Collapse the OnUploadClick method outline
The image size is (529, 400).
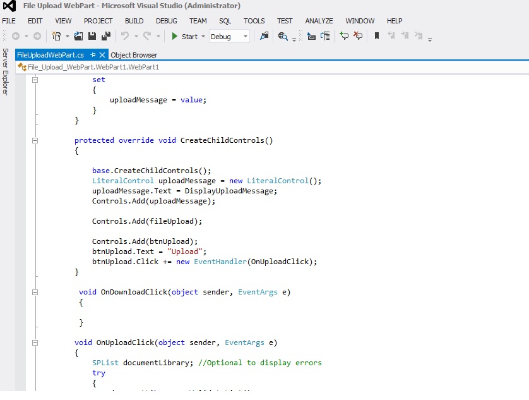(35, 342)
